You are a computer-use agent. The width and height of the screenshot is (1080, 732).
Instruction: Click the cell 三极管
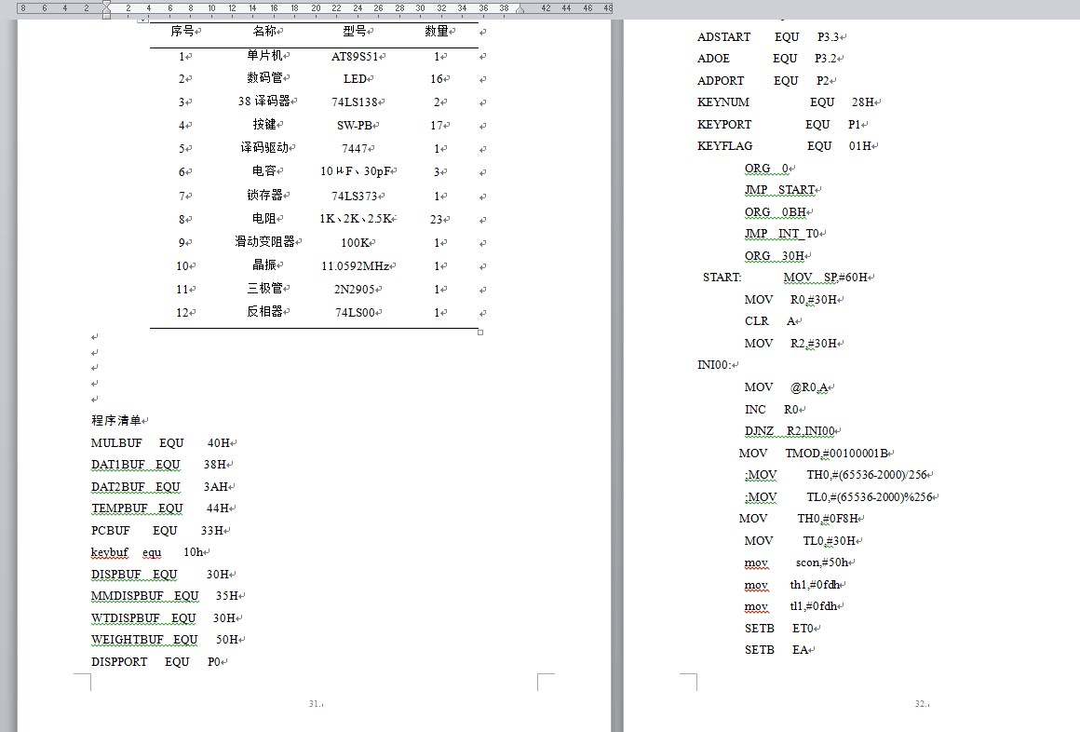pyautogui.click(x=265, y=288)
